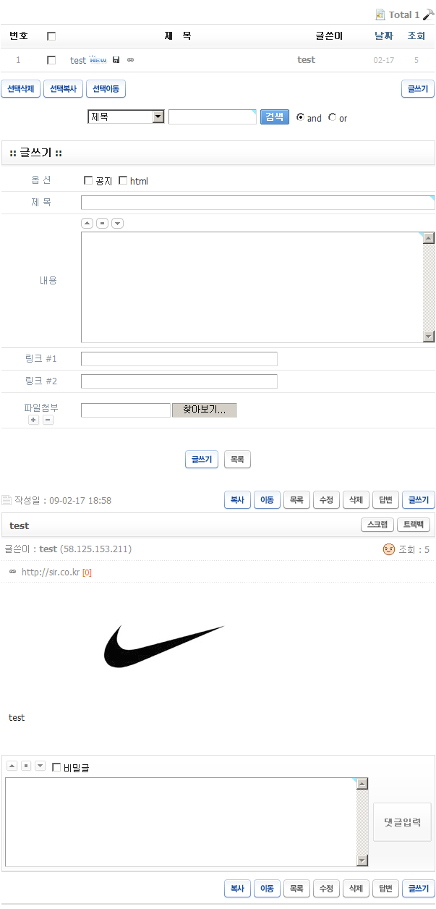Submit the write form with 글쓰기 beside 목록

click(202, 459)
